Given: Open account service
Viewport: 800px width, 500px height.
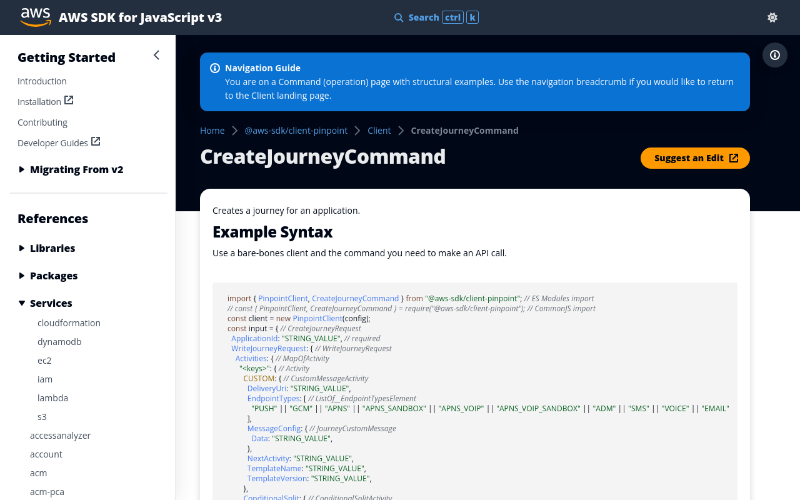Looking at the screenshot, I should point(46,454).
